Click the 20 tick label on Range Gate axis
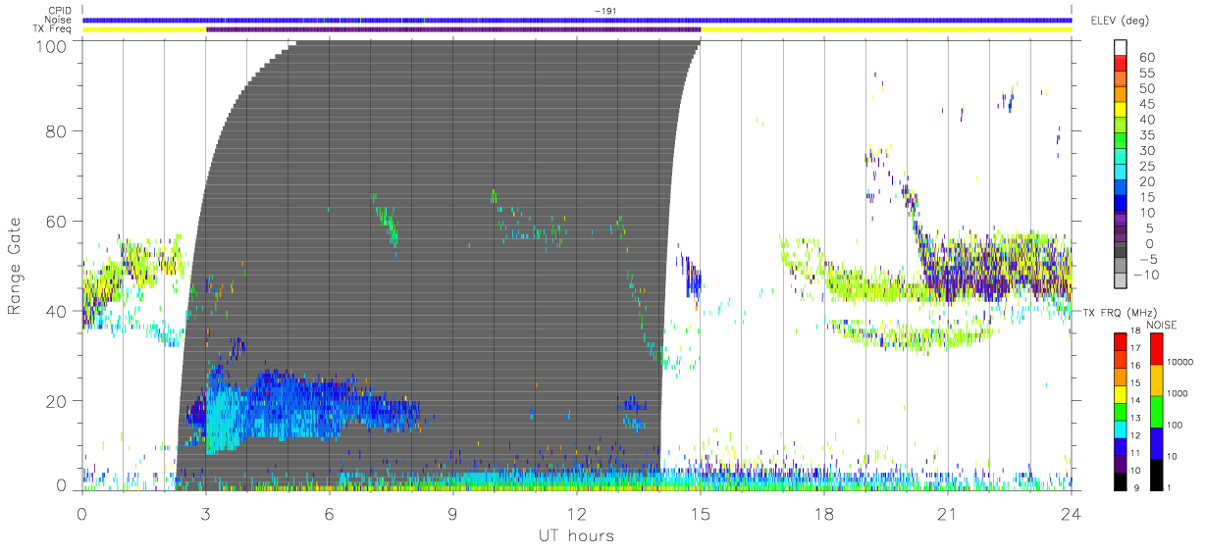The height and width of the screenshot is (556, 1205). (x=55, y=401)
